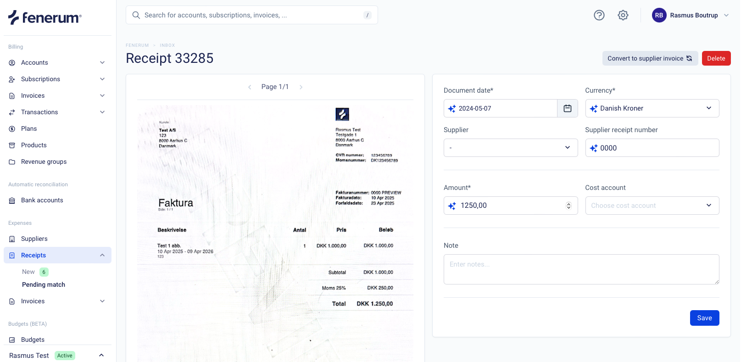Click Convert to supplier invoice button
The width and height of the screenshot is (741, 362).
[x=650, y=58]
